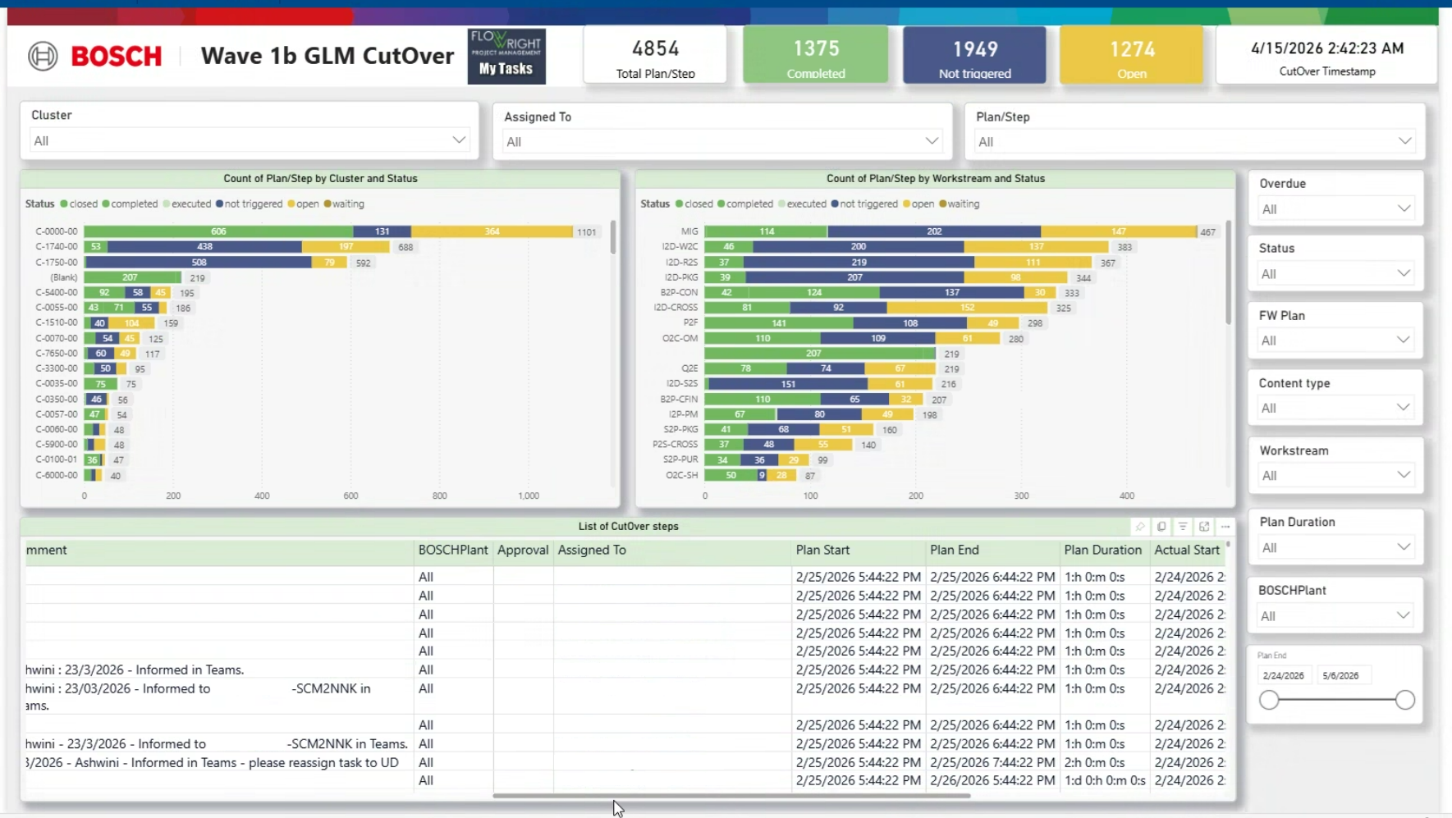Click Plan End cell 2/26/2026 5:44:22 PM
The image size is (1452, 818).
pyautogui.click(x=992, y=780)
